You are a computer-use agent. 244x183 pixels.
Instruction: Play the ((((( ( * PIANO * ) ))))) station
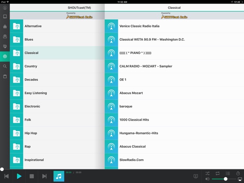(174, 53)
